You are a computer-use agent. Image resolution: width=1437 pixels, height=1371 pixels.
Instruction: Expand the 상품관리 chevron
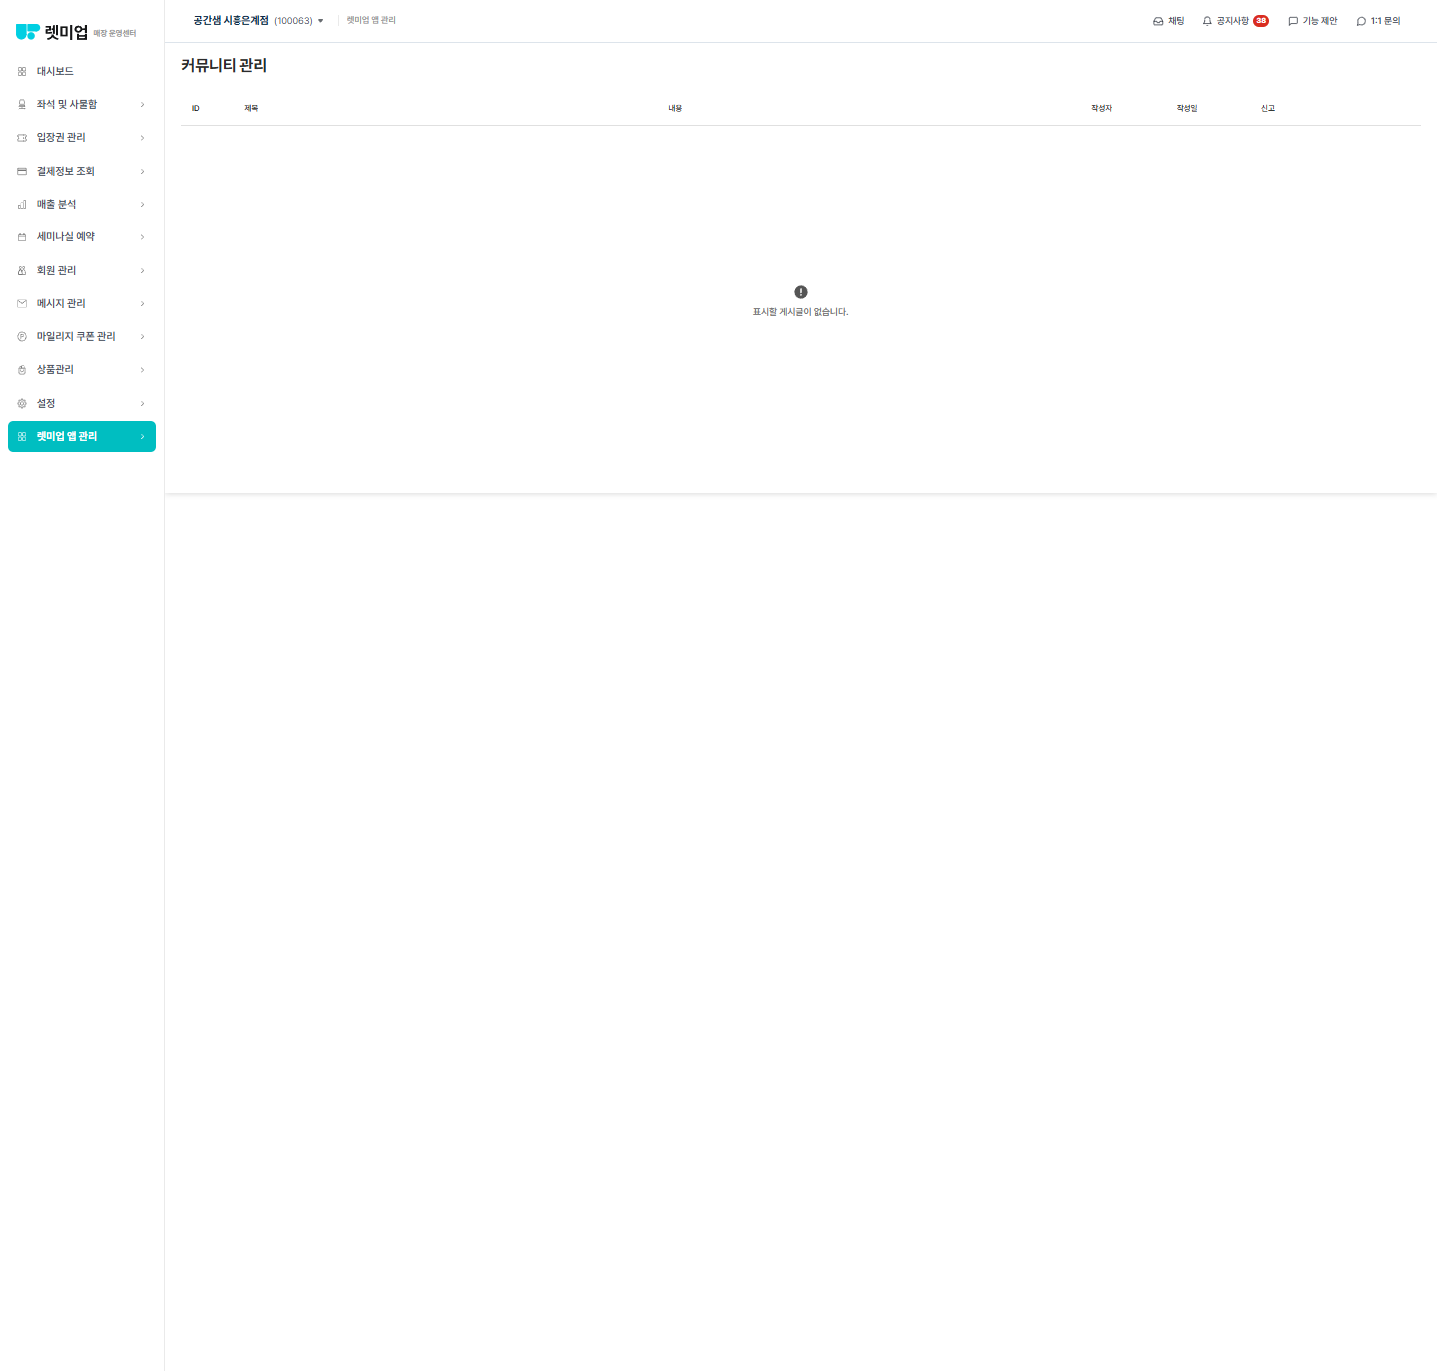(x=142, y=370)
